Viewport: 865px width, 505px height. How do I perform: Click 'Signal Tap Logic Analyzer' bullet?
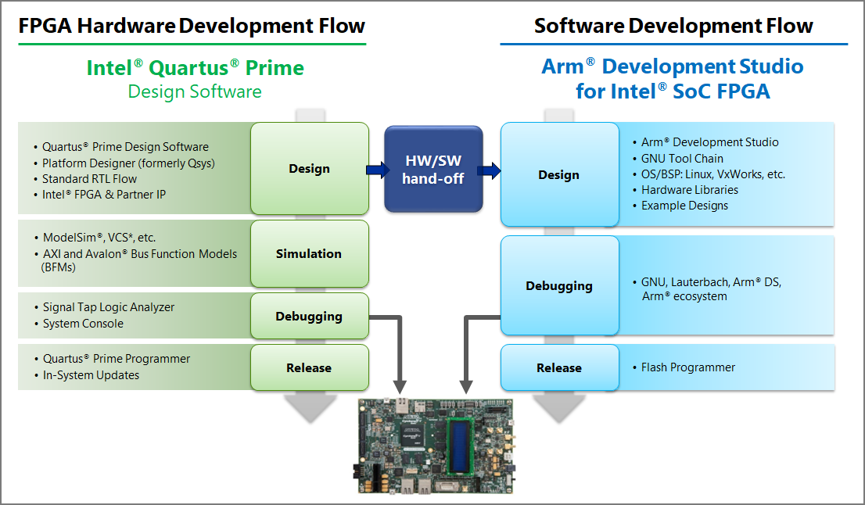pyautogui.click(x=108, y=307)
